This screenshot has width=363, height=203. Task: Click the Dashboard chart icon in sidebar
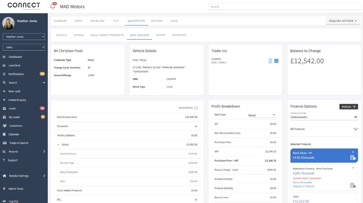4,57
